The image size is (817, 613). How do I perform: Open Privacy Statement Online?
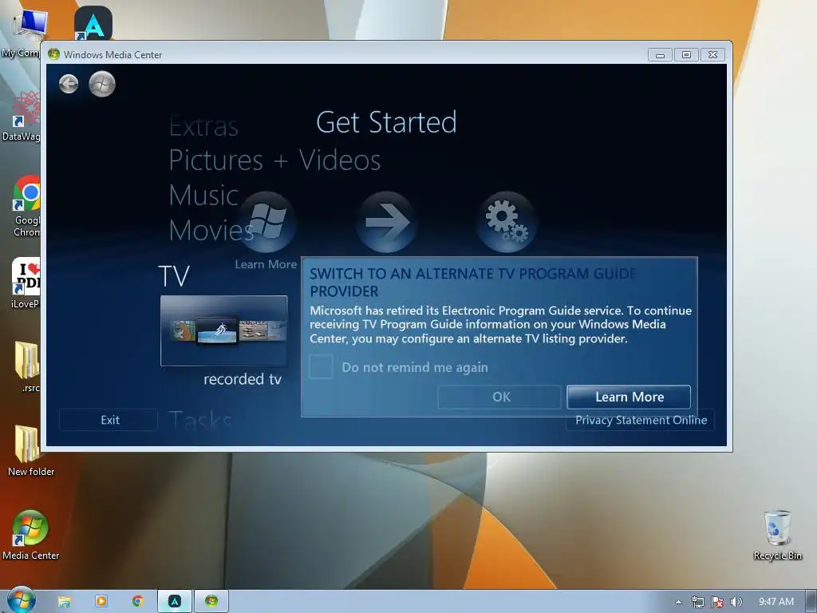641,420
